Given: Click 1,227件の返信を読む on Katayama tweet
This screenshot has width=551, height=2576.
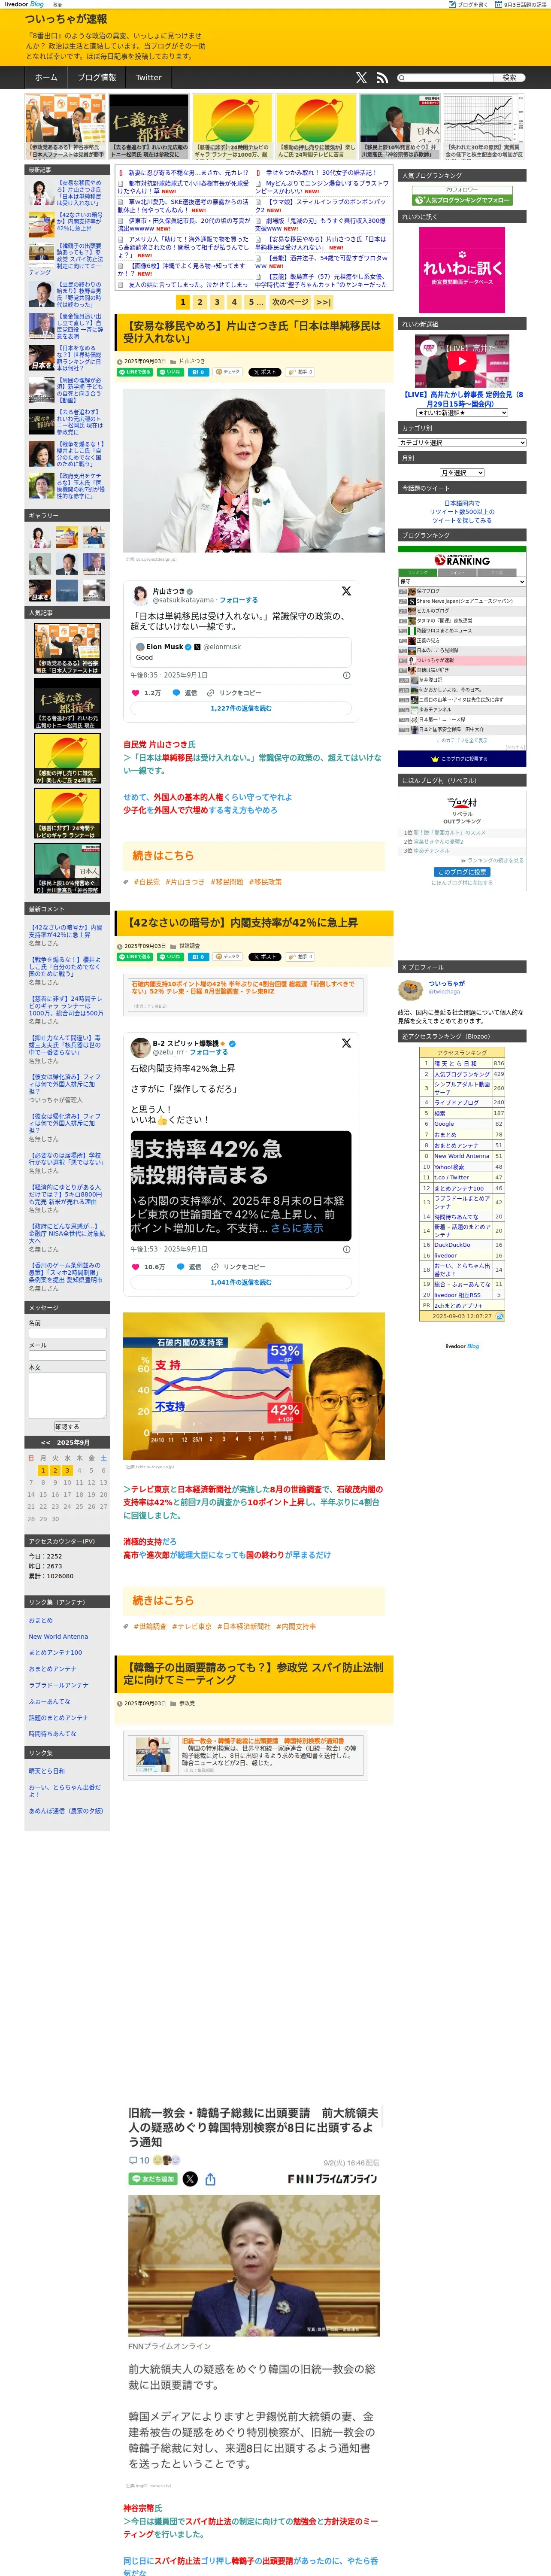Looking at the screenshot, I should 241,708.
